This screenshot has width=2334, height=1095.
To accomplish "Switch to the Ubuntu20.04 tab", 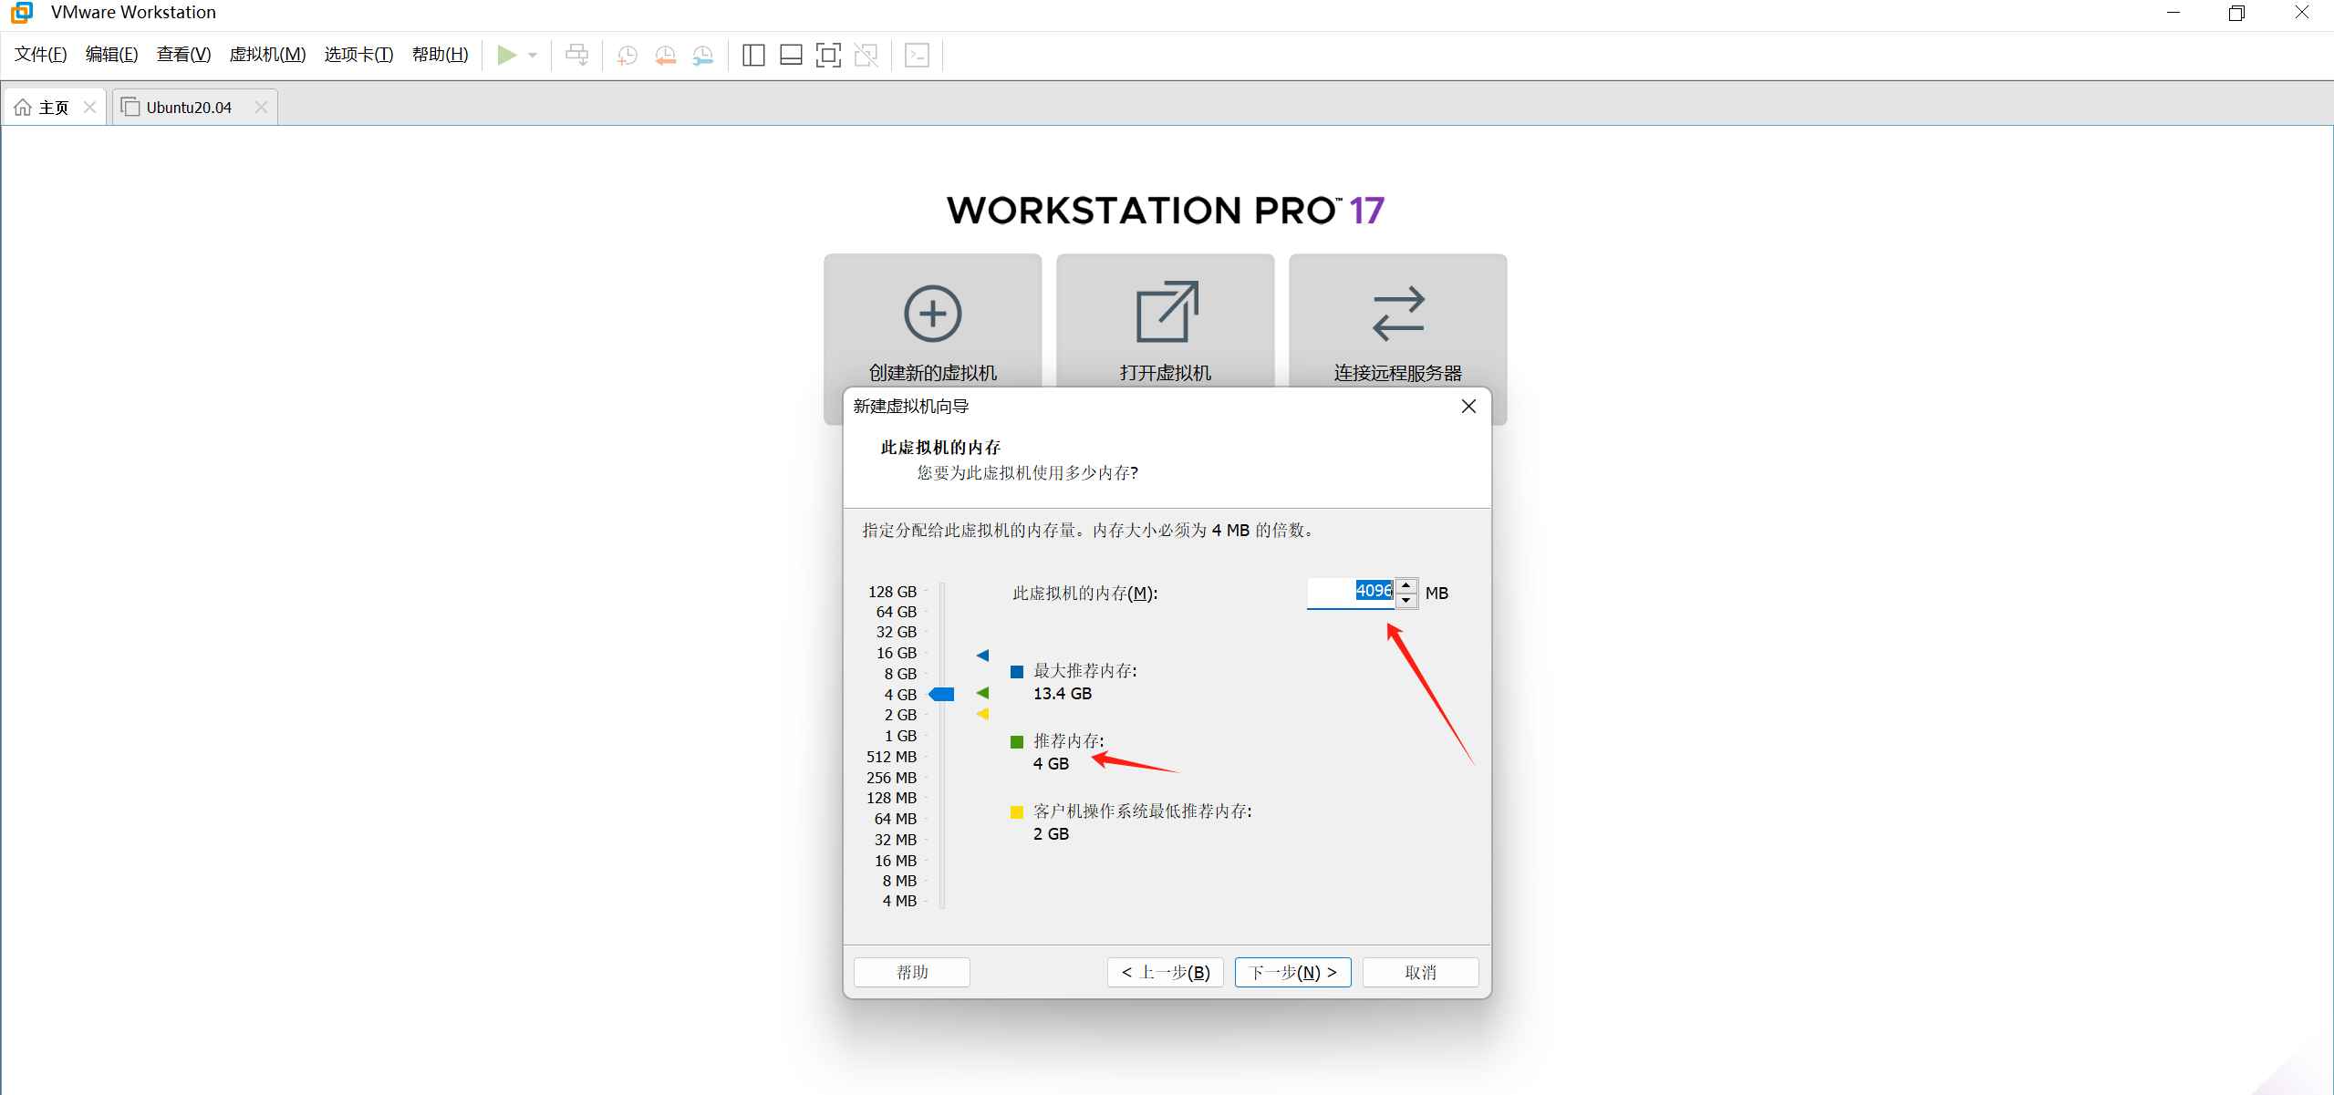I will [189, 108].
